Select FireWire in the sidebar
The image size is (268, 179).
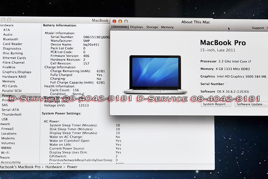[x=9, y=67]
